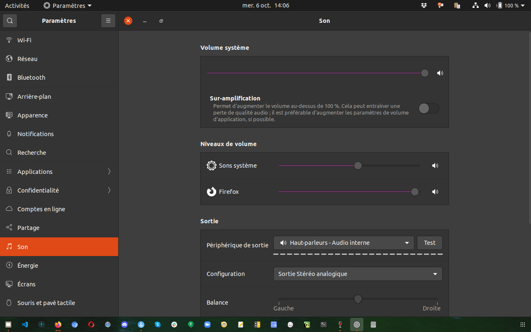This screenshot has height=332, width=531.
Task: Select Réseau in the settings sidebar
Action: coord(59,59)
